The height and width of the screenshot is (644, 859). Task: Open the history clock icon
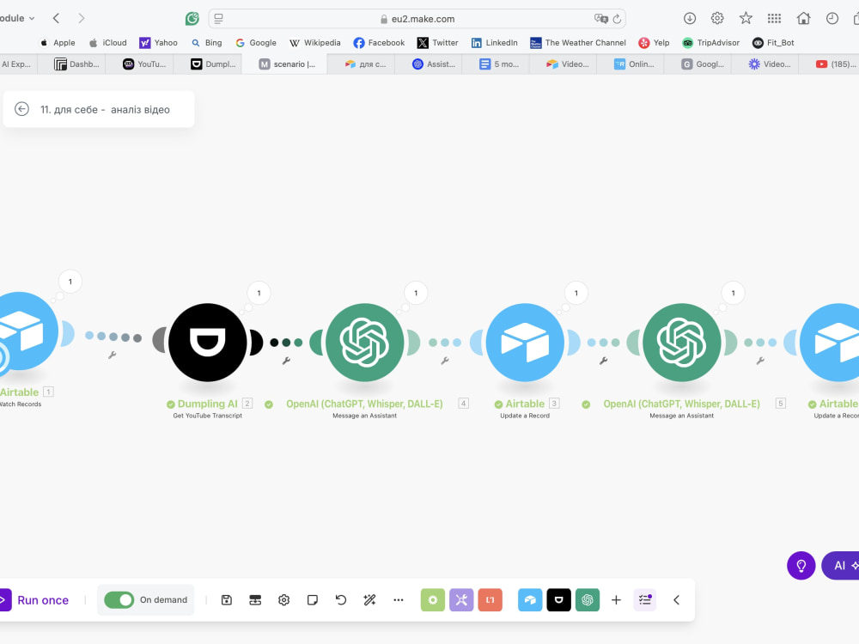tap(832, 19)
